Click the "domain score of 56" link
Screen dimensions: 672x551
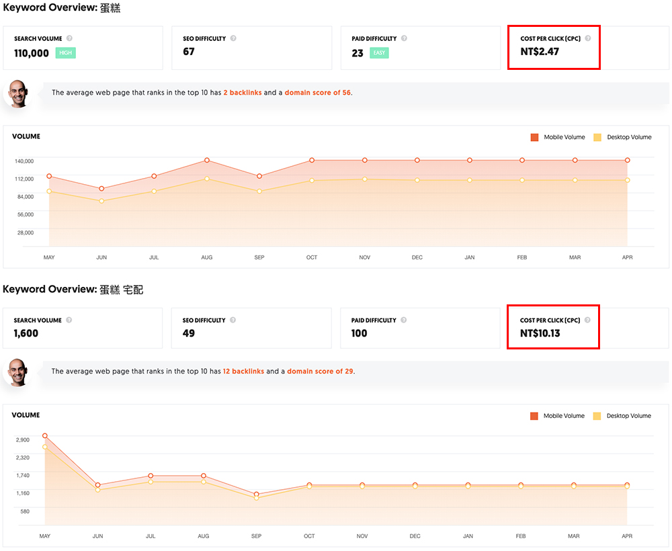tap(317, 93)
